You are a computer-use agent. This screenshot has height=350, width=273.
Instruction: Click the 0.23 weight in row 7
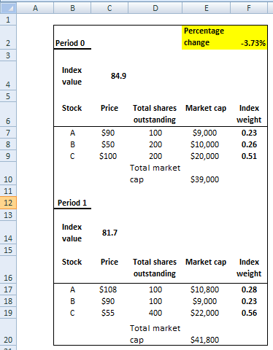click(249, 133)
